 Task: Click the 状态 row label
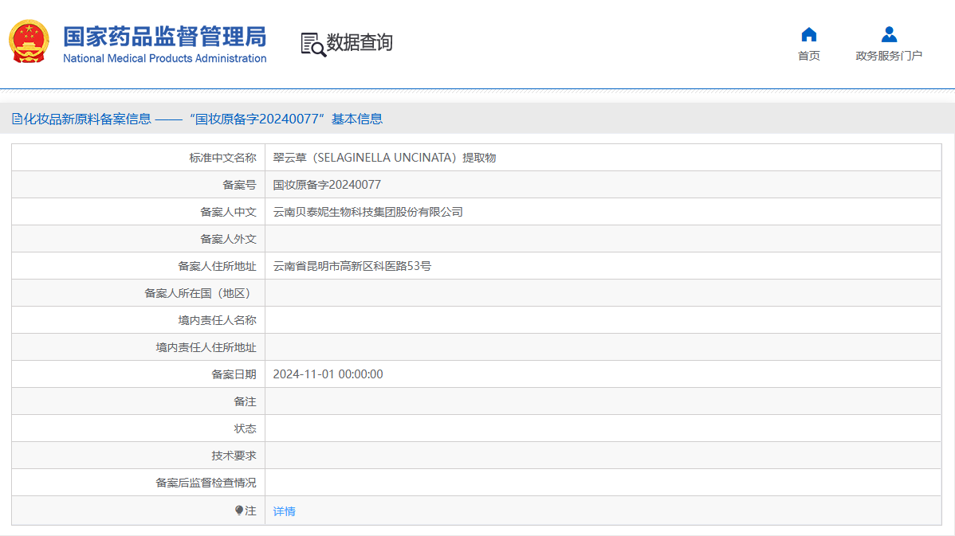coord(246,428)
